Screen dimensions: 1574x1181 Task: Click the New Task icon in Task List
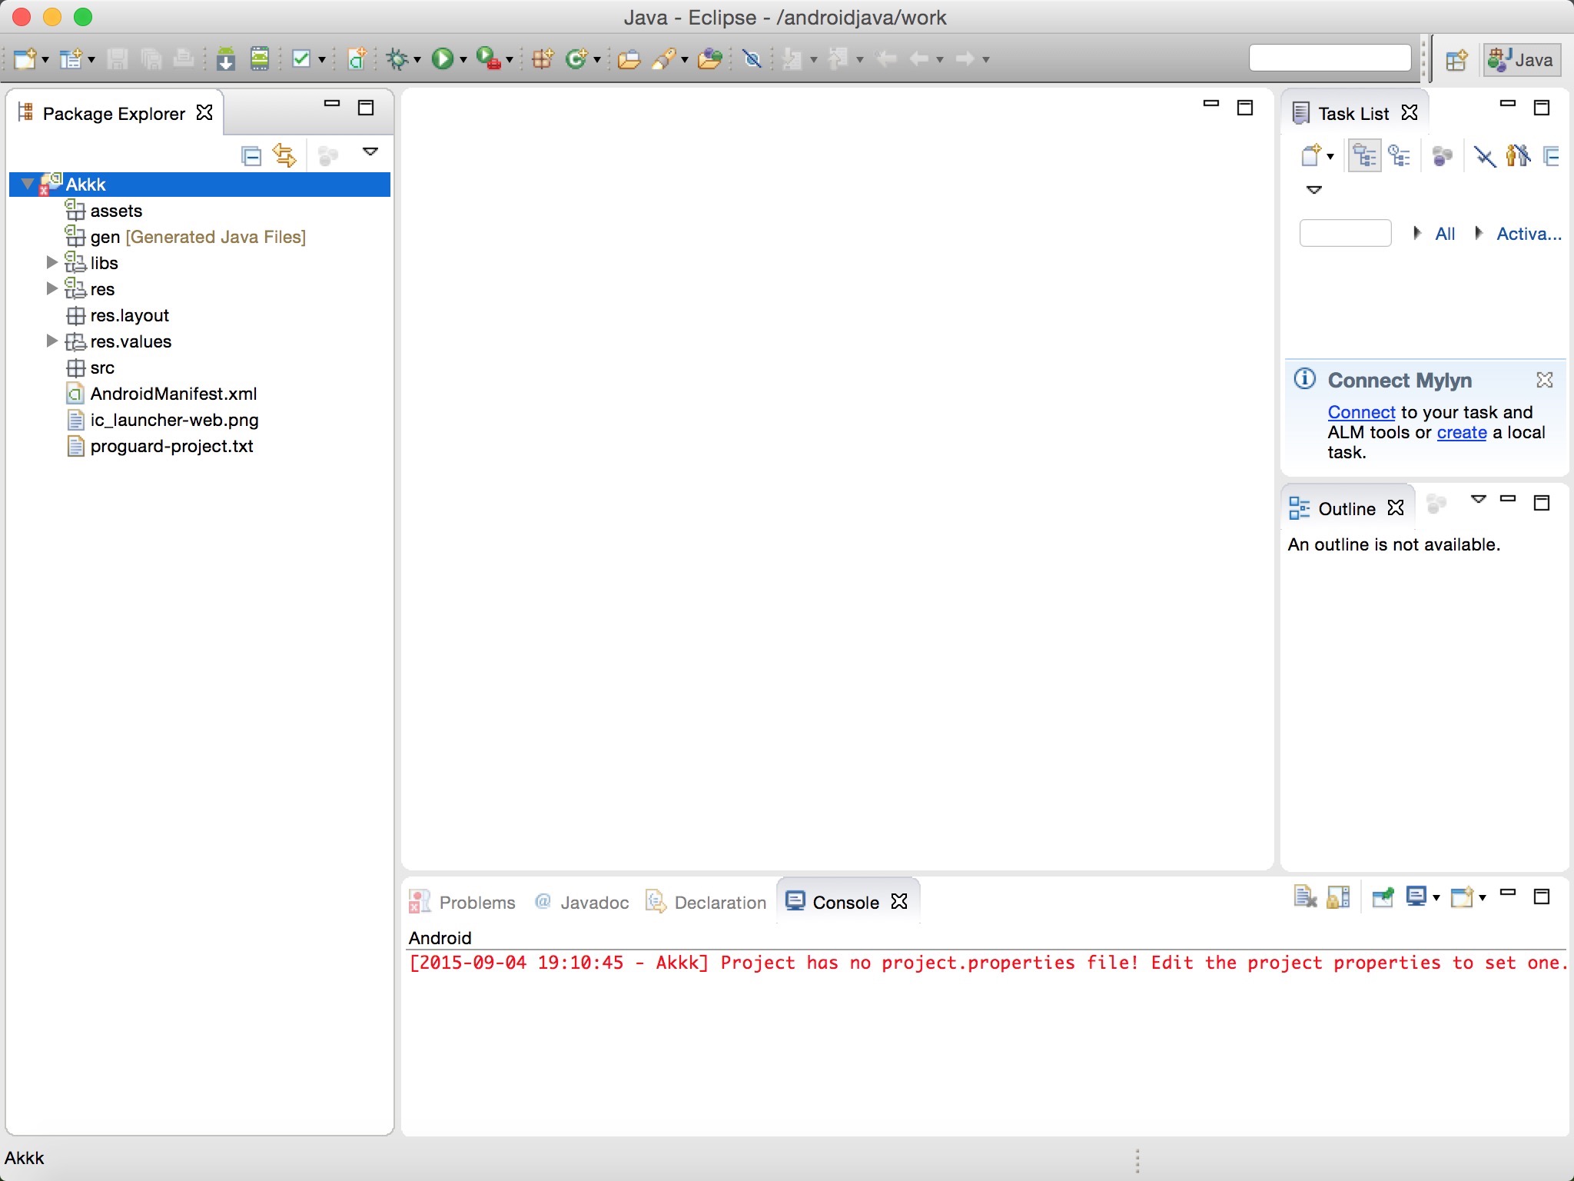(x=1311, y=156)
